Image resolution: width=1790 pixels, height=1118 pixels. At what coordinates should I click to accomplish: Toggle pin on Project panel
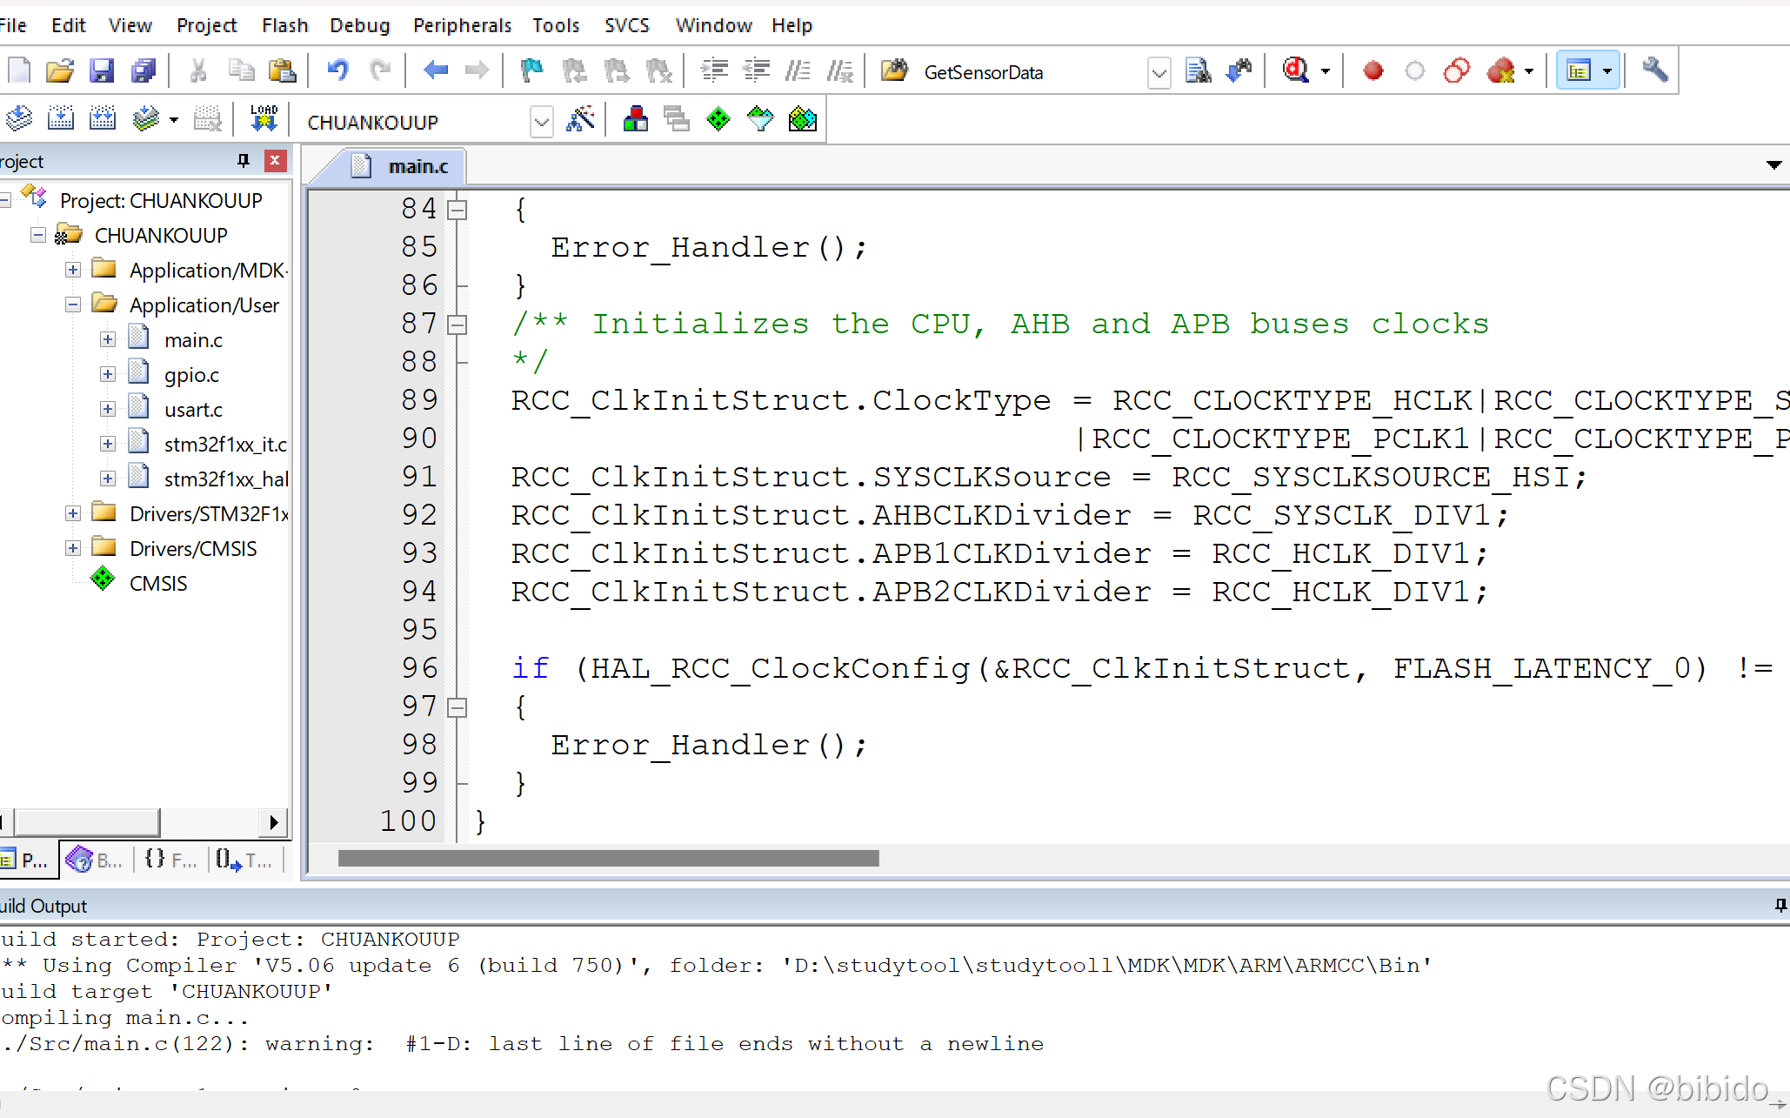click(244, 161)
